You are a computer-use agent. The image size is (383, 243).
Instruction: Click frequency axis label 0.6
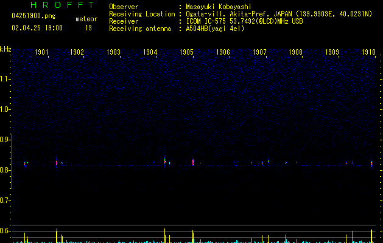tap(5, 231)
